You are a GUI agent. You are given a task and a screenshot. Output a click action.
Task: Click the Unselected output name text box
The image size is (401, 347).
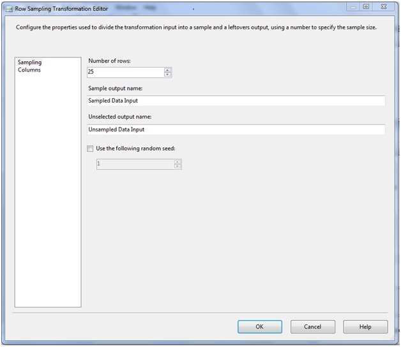pos(236,129)
